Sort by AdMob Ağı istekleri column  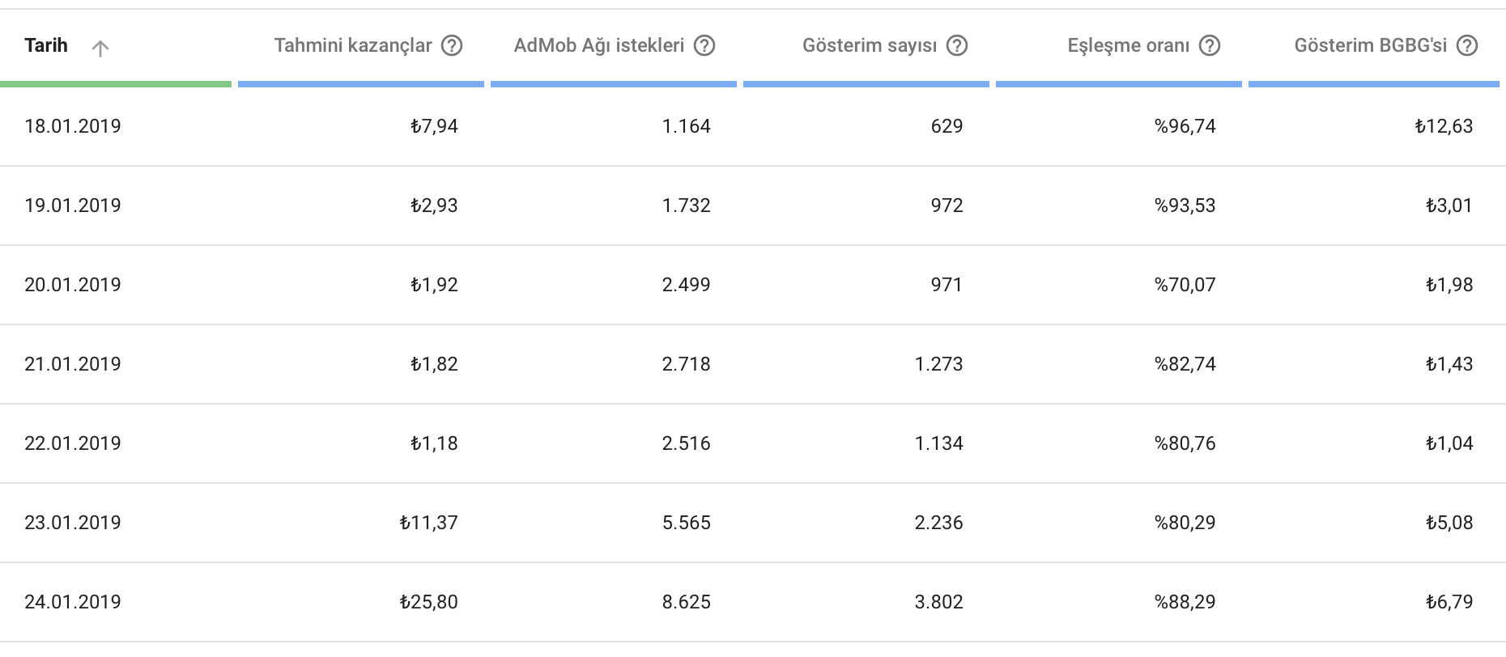599,45
